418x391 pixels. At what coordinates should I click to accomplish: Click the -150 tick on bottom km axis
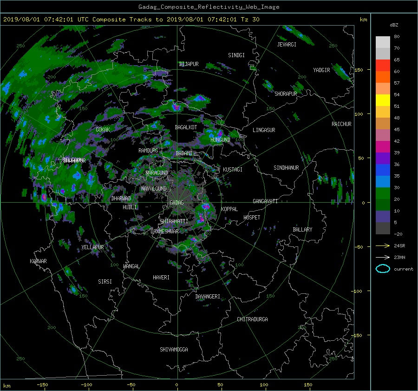tap(42, 385)
